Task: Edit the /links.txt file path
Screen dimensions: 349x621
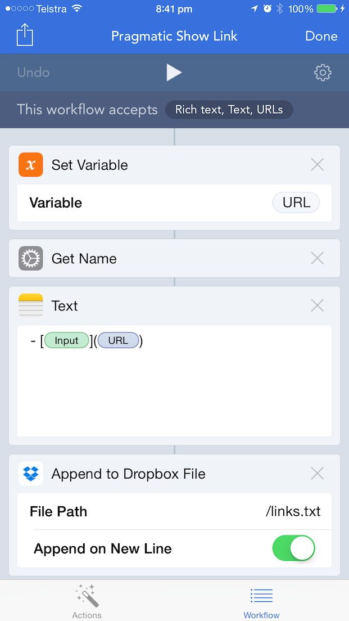Action: (x=293, y=511)
